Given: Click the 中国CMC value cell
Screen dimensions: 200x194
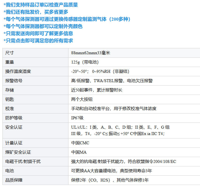Looking at the screenshot, I should [80, 143].
